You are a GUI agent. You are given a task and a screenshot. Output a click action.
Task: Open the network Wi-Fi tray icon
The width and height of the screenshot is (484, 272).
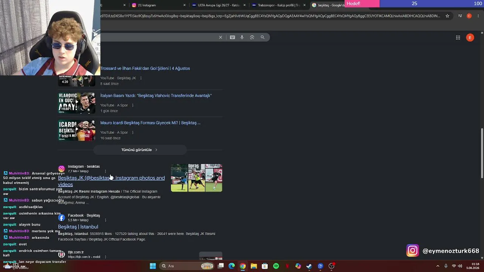[454, 266]
